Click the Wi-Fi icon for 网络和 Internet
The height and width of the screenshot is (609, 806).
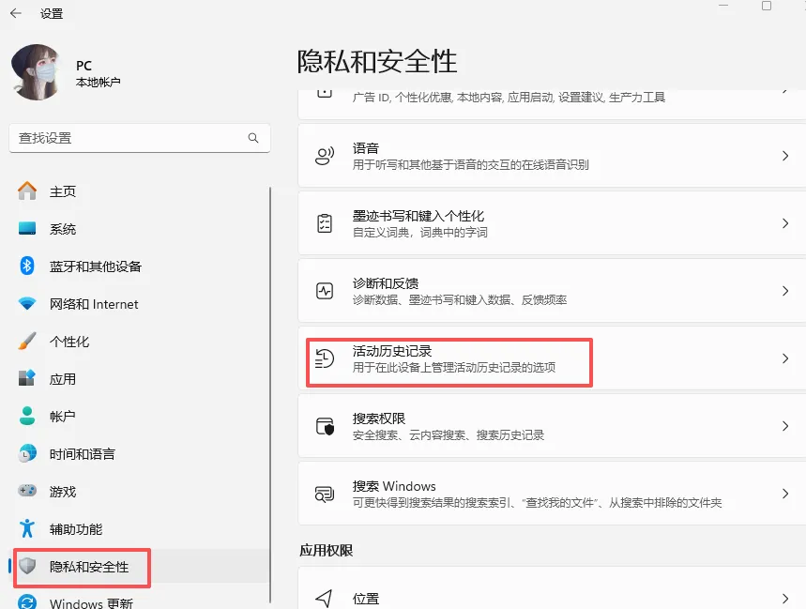tap(27, 304)
